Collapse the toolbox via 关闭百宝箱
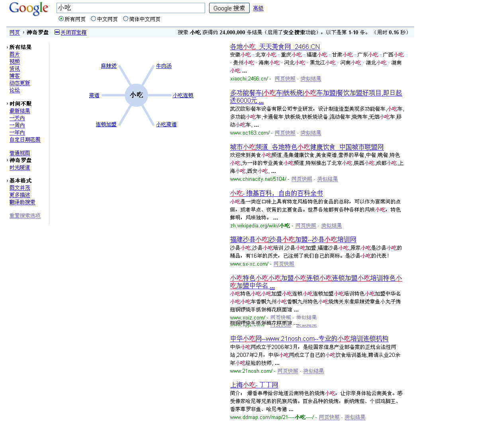Viewport: 503px width, 421px height. coord(73,33)
